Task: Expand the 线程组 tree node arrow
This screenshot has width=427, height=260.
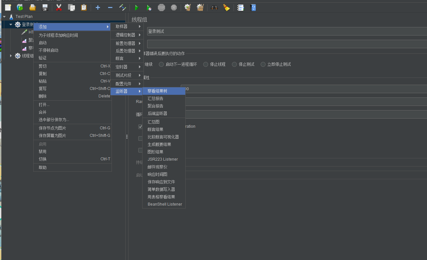Action: [x=11, y=56]
